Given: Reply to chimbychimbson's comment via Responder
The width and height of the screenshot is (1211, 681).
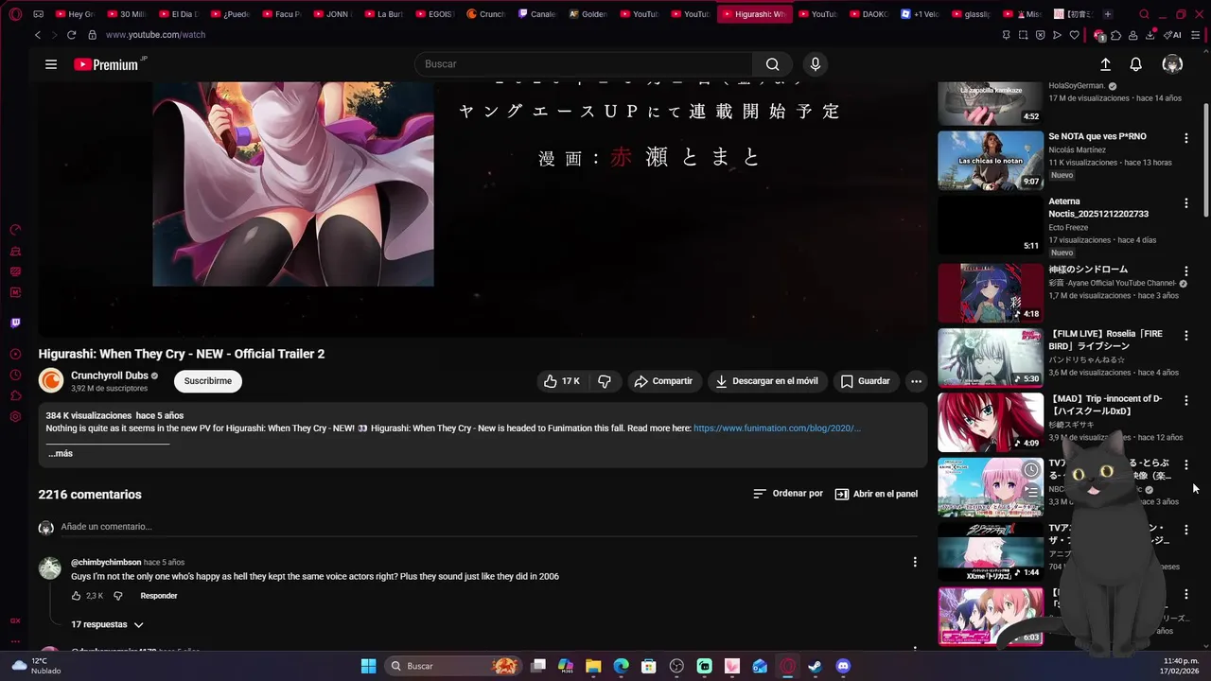Looking at the screenshot, I should pyautogui.click(x=159, y=596).
